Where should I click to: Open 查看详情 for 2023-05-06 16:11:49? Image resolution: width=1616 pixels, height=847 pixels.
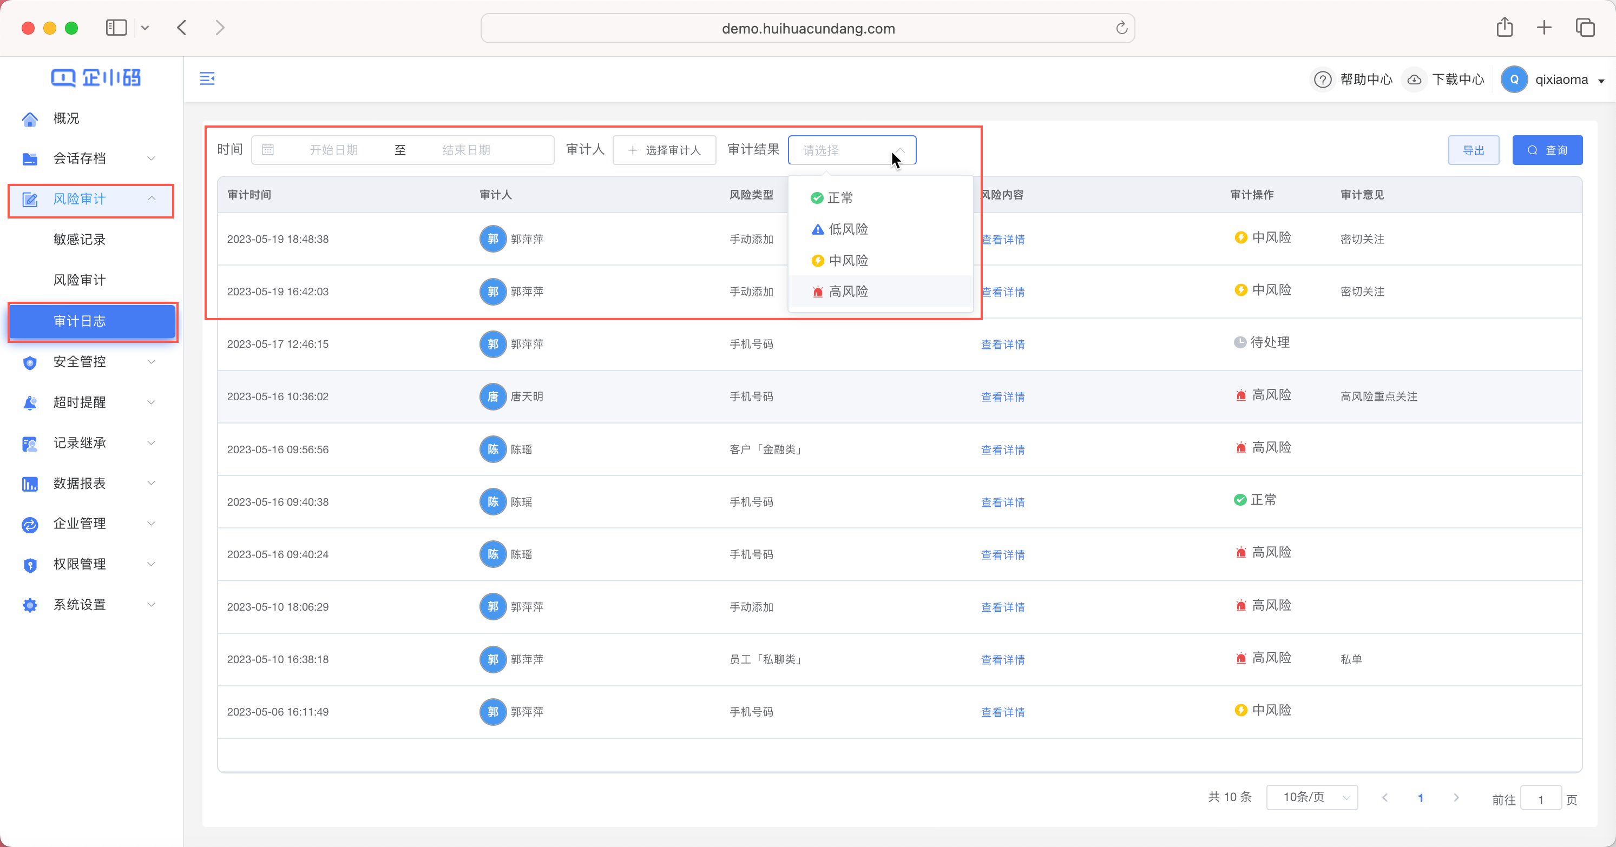pos(1002,712)
